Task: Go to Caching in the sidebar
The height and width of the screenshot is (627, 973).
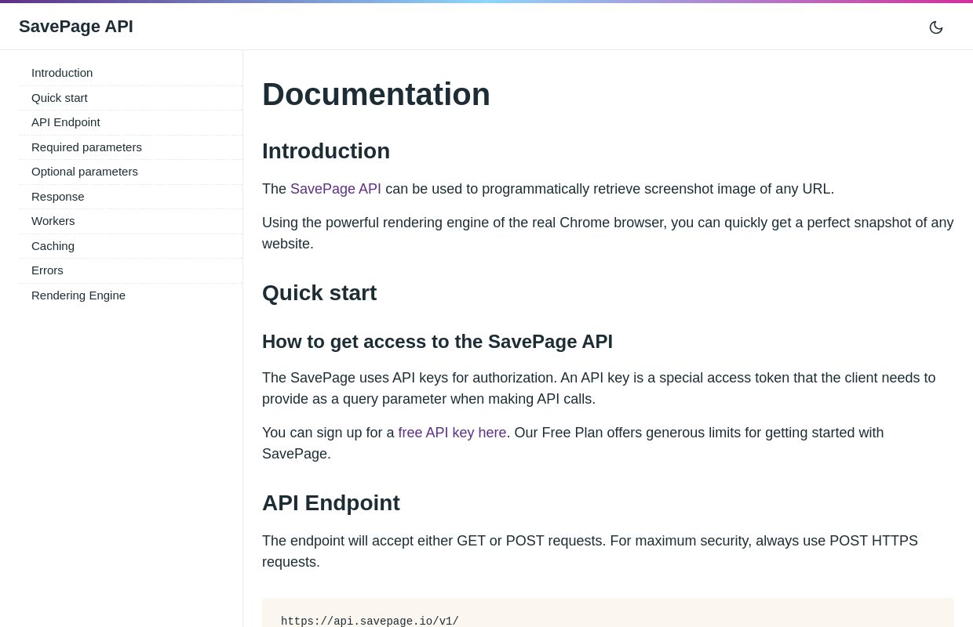Action: click(x=130, y=246)
